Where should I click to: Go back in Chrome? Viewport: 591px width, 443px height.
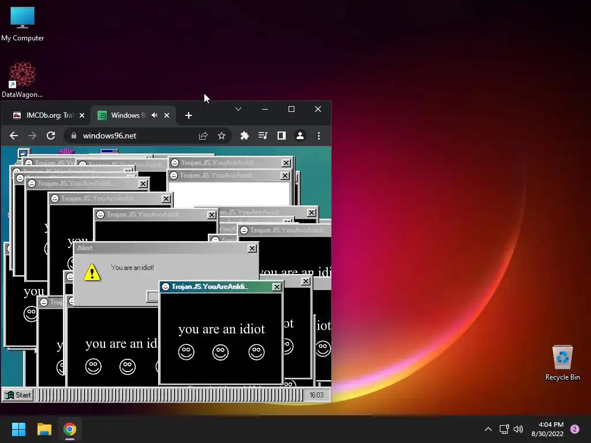coord(14,136)
